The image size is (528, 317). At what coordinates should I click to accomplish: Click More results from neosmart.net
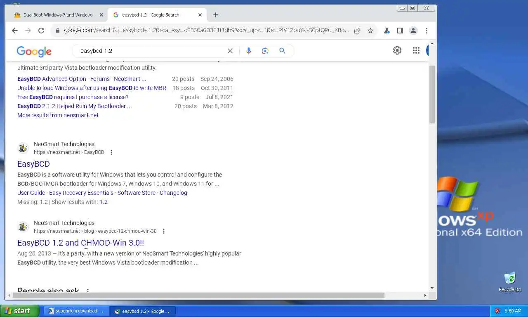point(58,115)
